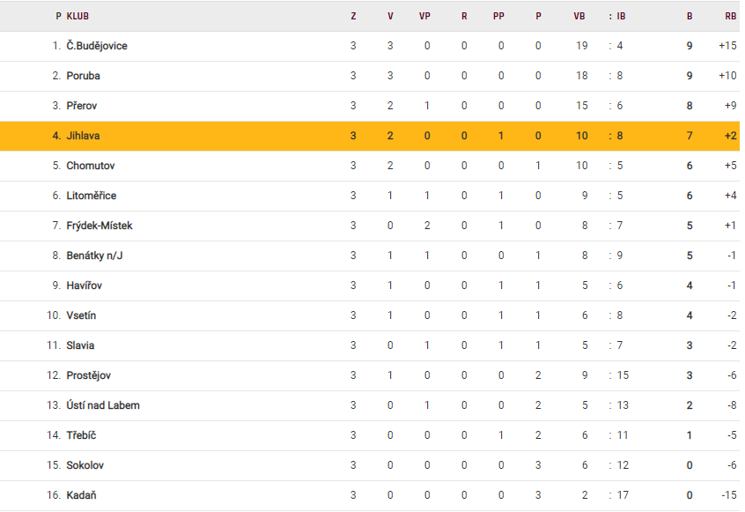
Task: Select Vsetín in the table
Action: coord(81,315)
